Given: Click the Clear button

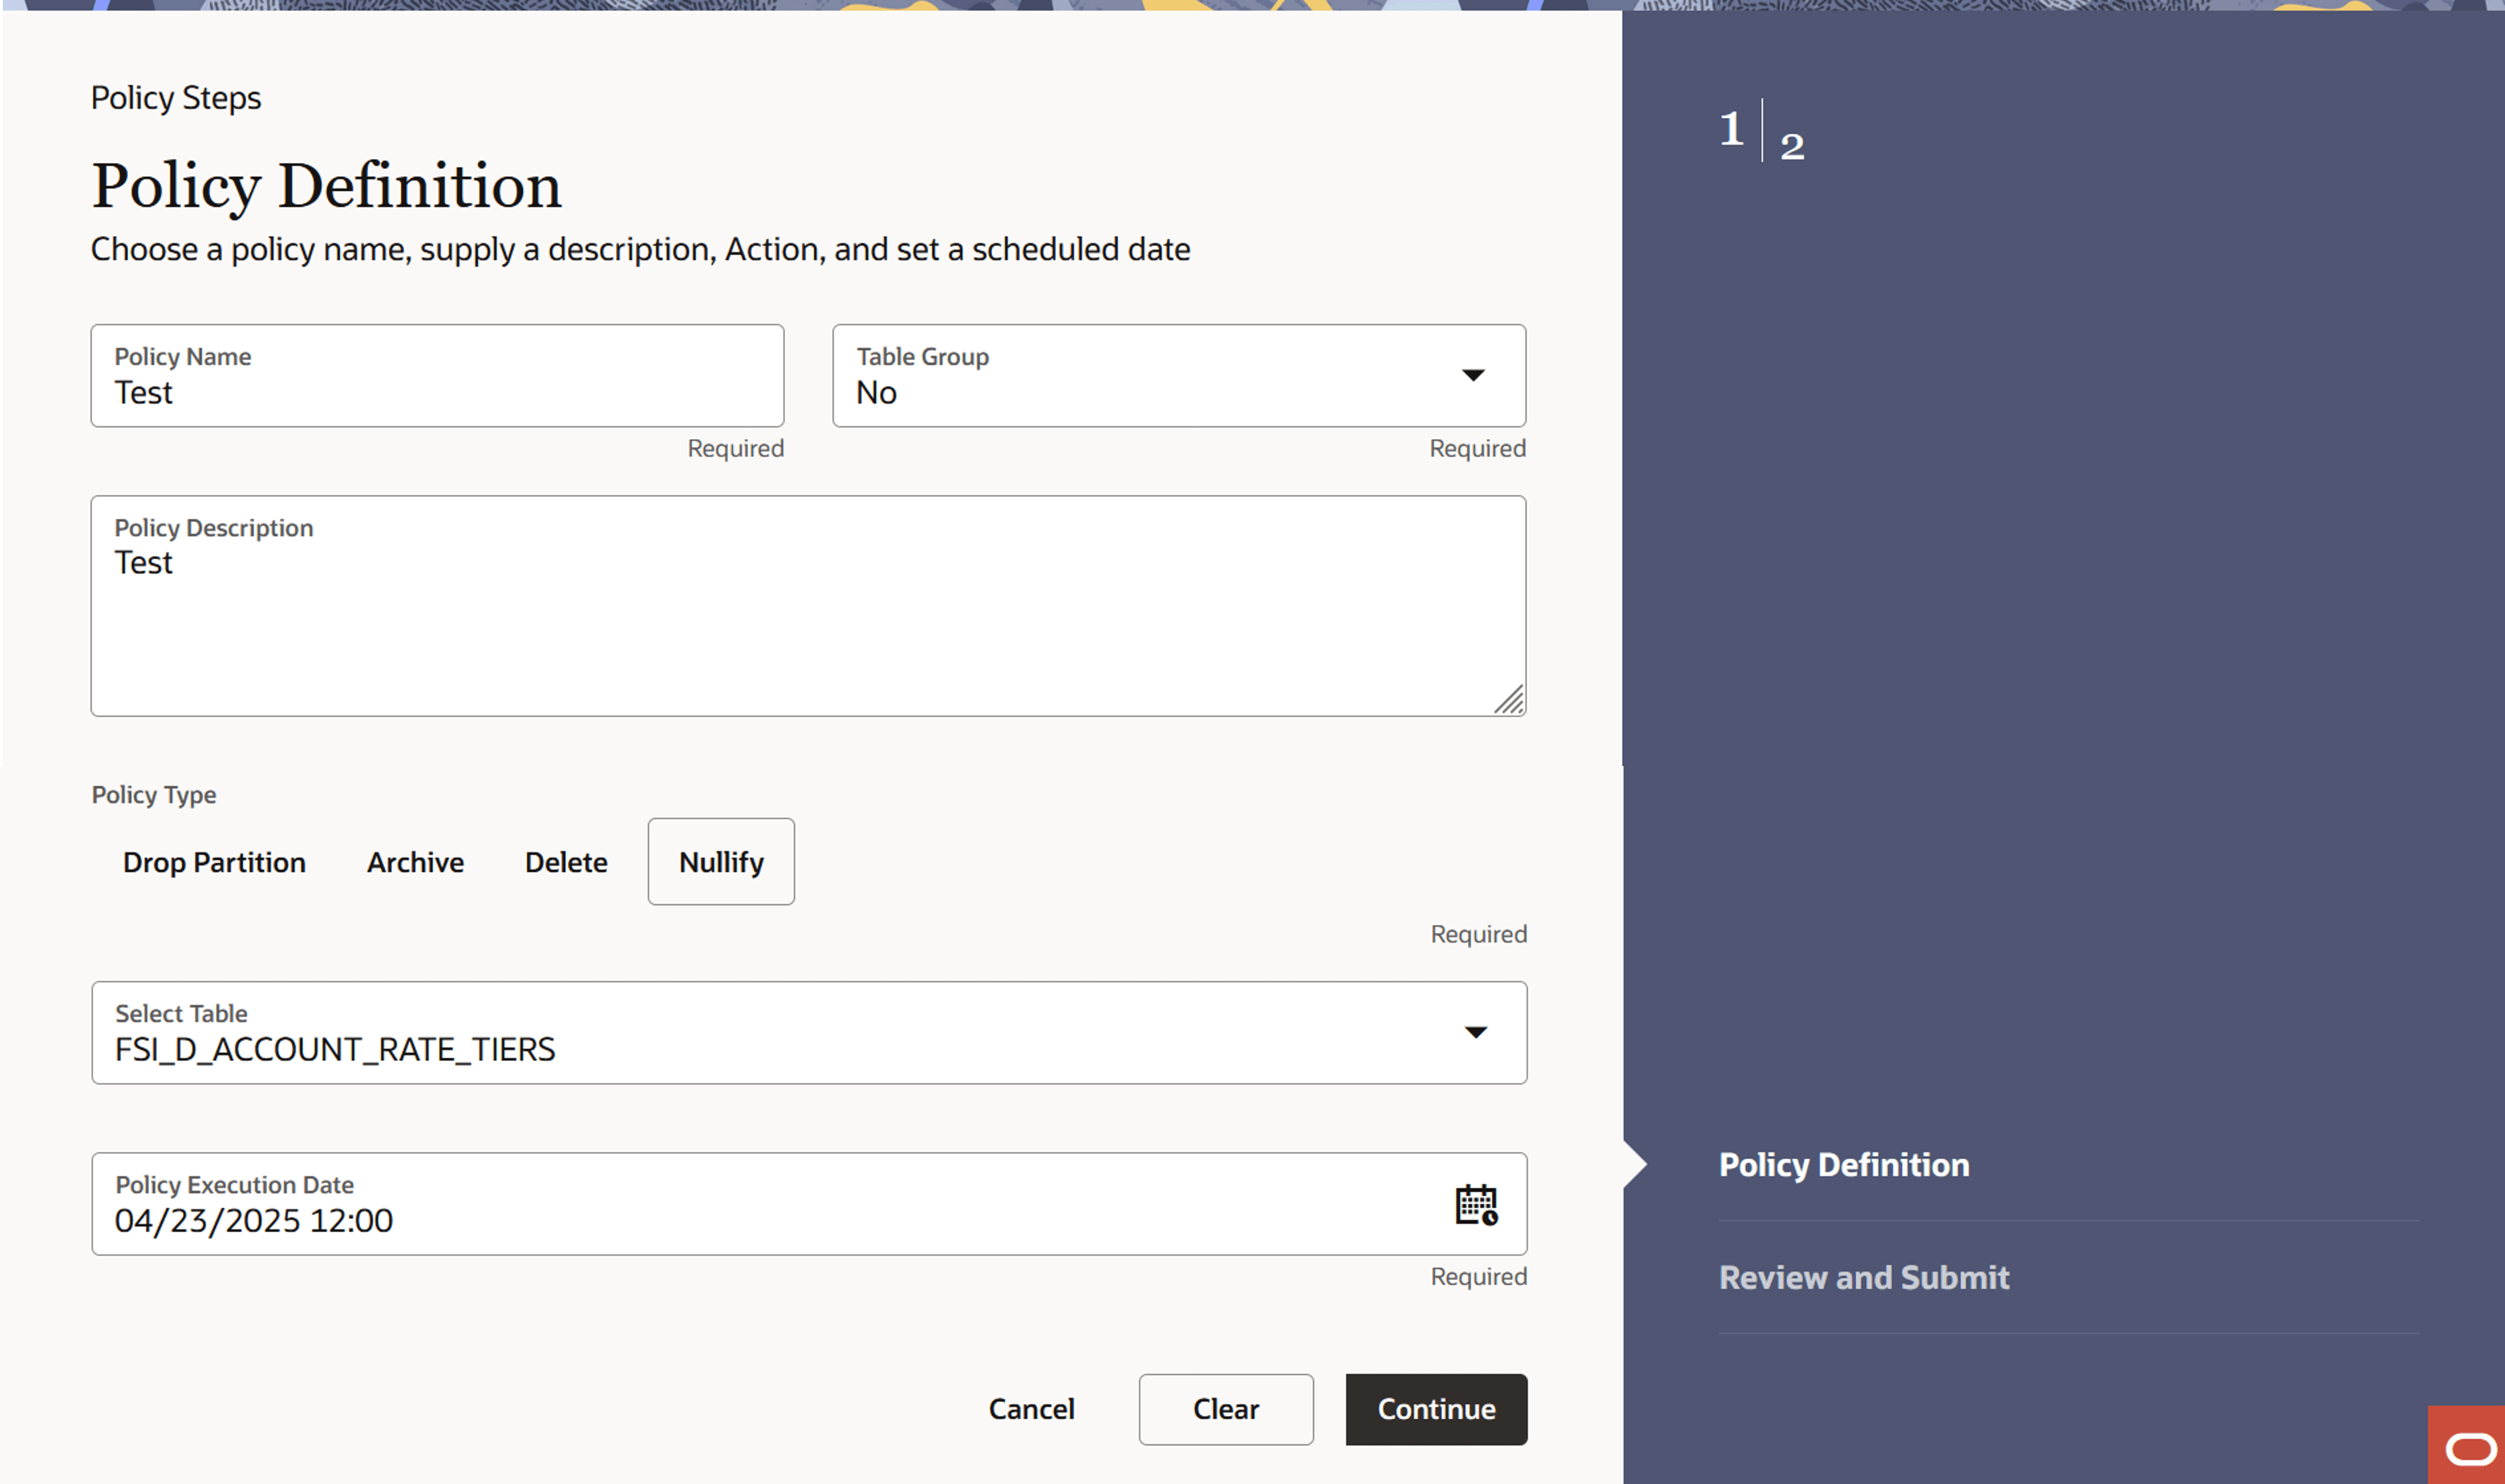Looking at the screenshot, I should click(1225, 1409).
